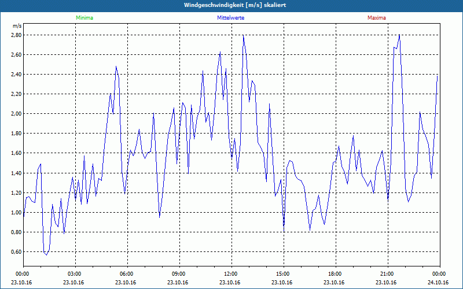Viewport: 463px width, 289px height.
Task: Click the 03:00 time axis label
Action: pyautogui.click(x=75, y=274)
